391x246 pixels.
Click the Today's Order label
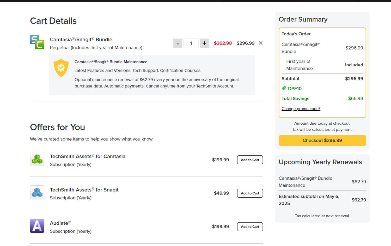click(x=296, y=34)
